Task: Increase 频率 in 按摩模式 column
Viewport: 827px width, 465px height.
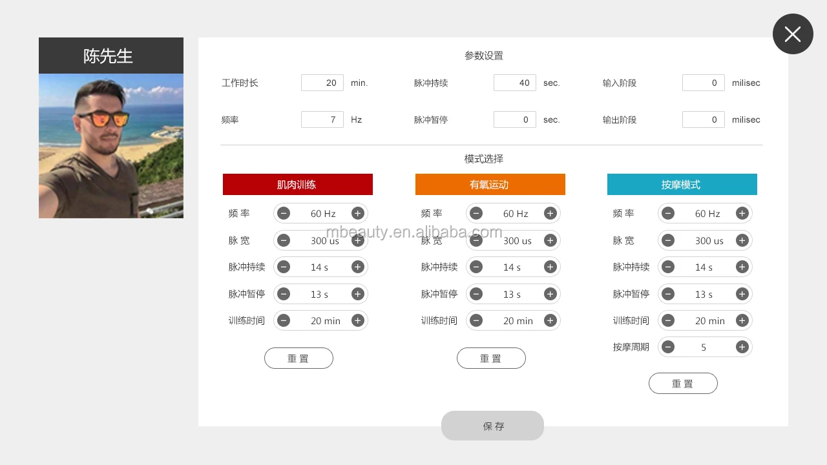Action: coord(742,213)
